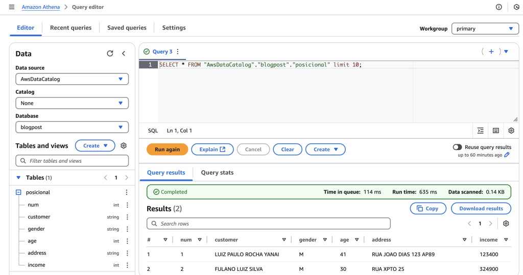Open query tabs dropdown arrow
This screenshot has width=523, height=275.
[x=506, y=52]
